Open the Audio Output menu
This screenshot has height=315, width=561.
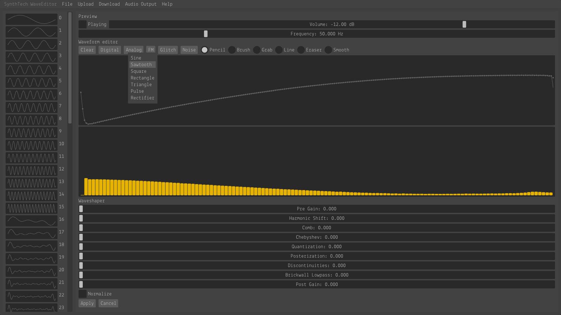point(141,4)
